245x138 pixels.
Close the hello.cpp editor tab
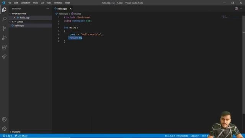click(70, 8)
